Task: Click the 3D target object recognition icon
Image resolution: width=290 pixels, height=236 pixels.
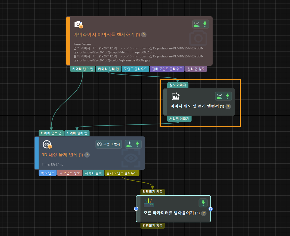Action: tap(47, 144)
